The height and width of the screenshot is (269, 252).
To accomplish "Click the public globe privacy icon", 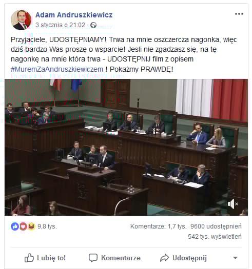I will (x=93, y=25).
